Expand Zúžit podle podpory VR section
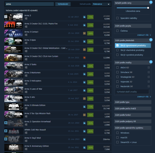This screenshot has height=153, width=155. pos(133,121)
